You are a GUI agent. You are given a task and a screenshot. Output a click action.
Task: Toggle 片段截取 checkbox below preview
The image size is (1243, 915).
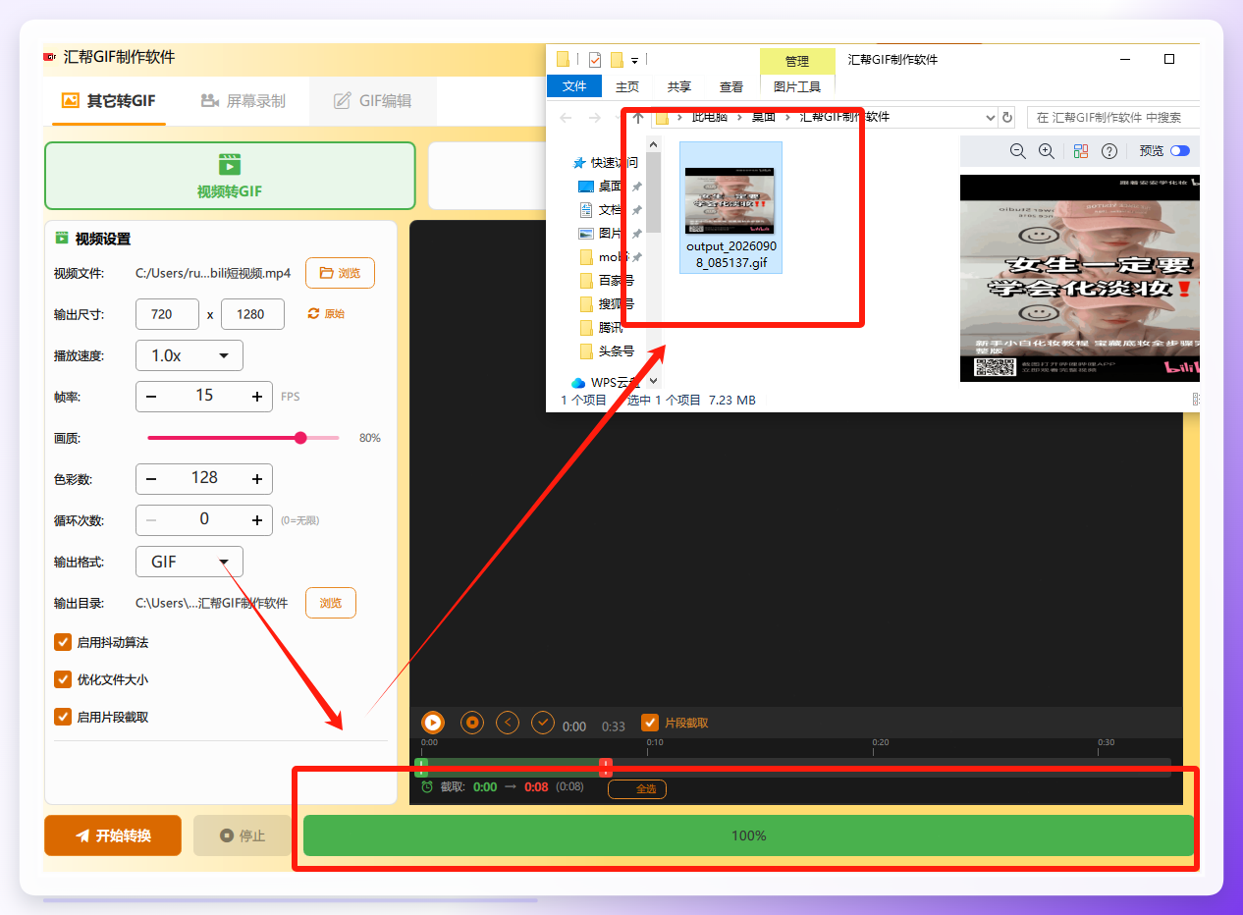[649, 723]
